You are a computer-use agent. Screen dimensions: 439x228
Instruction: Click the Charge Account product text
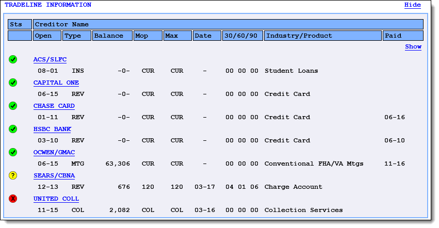click(294, 187)
